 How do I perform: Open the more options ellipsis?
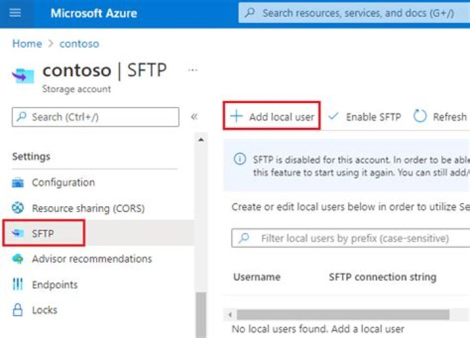(x=193, y=70)
